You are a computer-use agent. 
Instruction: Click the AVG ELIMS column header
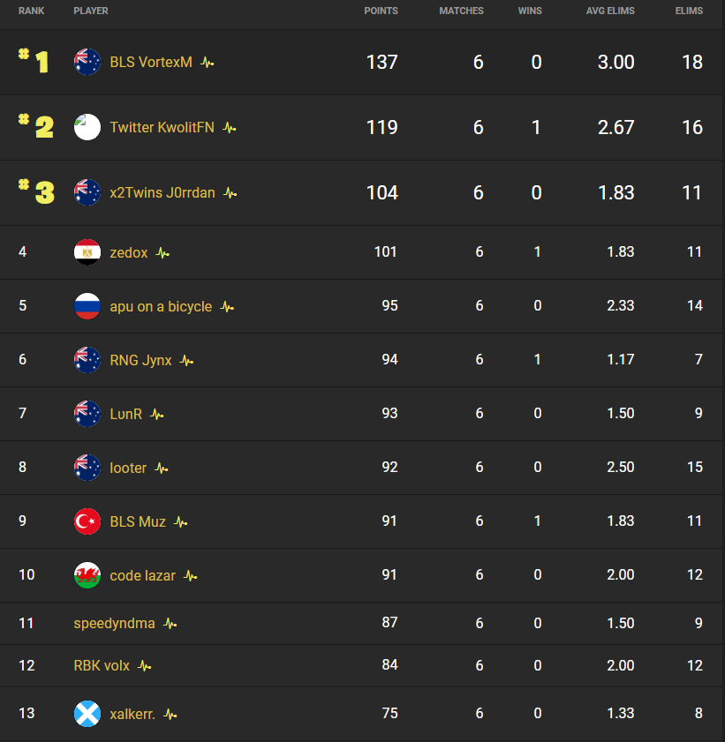coord(610,11)
